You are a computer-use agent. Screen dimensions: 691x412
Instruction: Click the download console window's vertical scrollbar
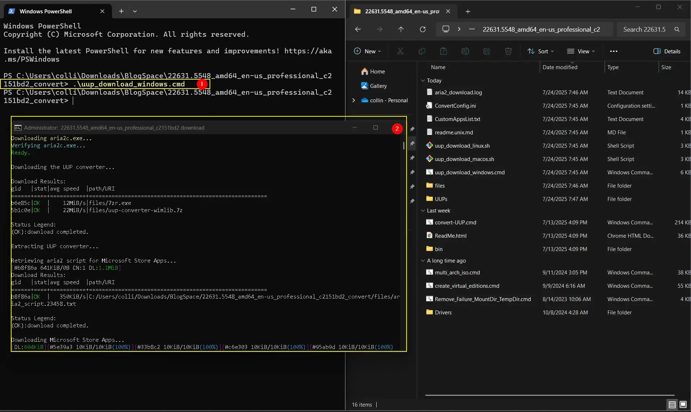403,145
